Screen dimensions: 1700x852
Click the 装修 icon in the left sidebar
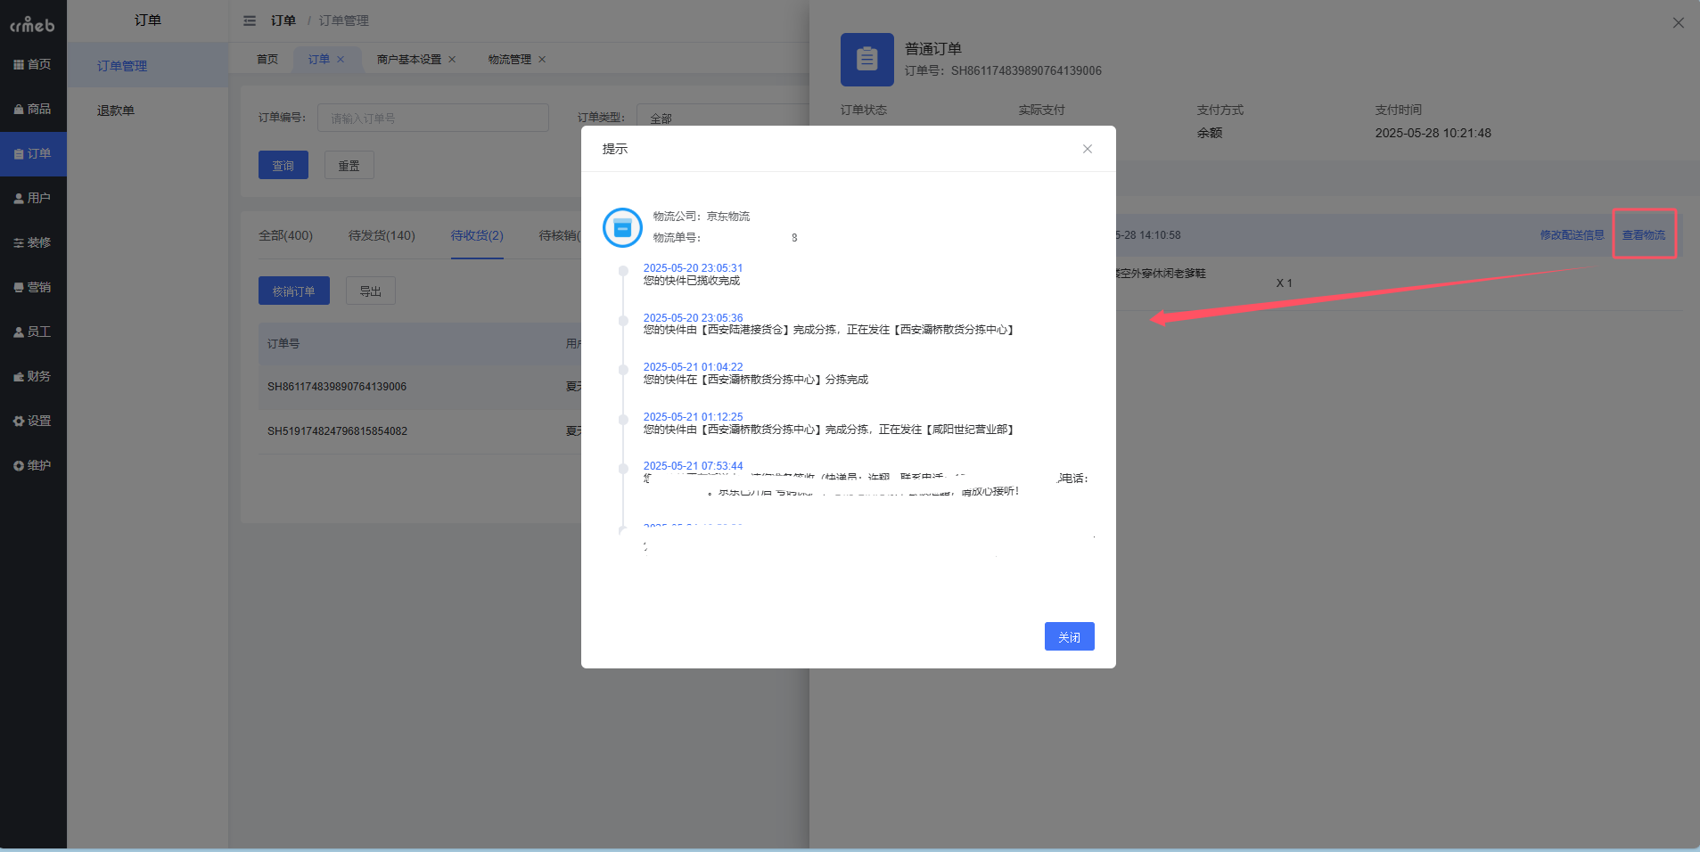33,242
